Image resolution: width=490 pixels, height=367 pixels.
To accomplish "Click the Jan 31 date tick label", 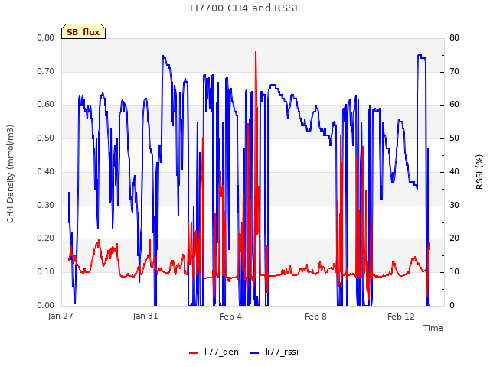I will tap(145, 316).
